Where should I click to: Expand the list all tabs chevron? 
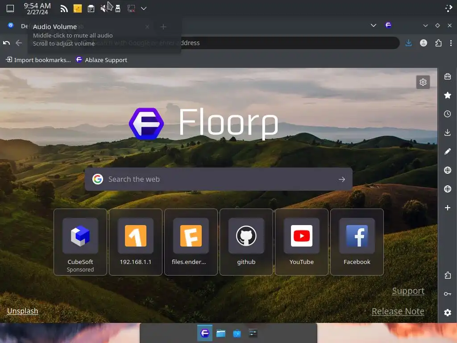[x=374, y=25]
